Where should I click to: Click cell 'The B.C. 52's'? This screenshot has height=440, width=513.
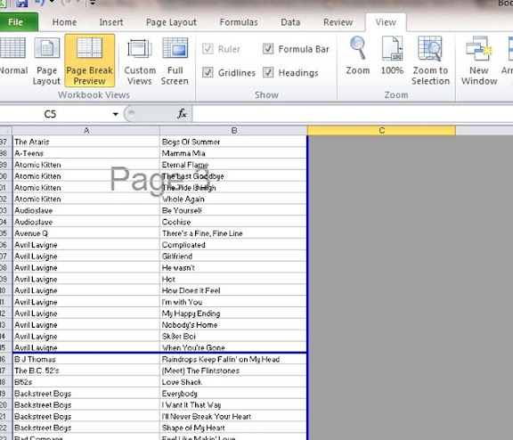(86, 371)
